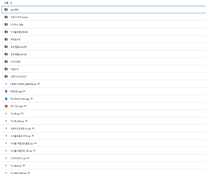
Task: Select the file name 이세계이야기.zip
Action: click(x=18, y=159)
